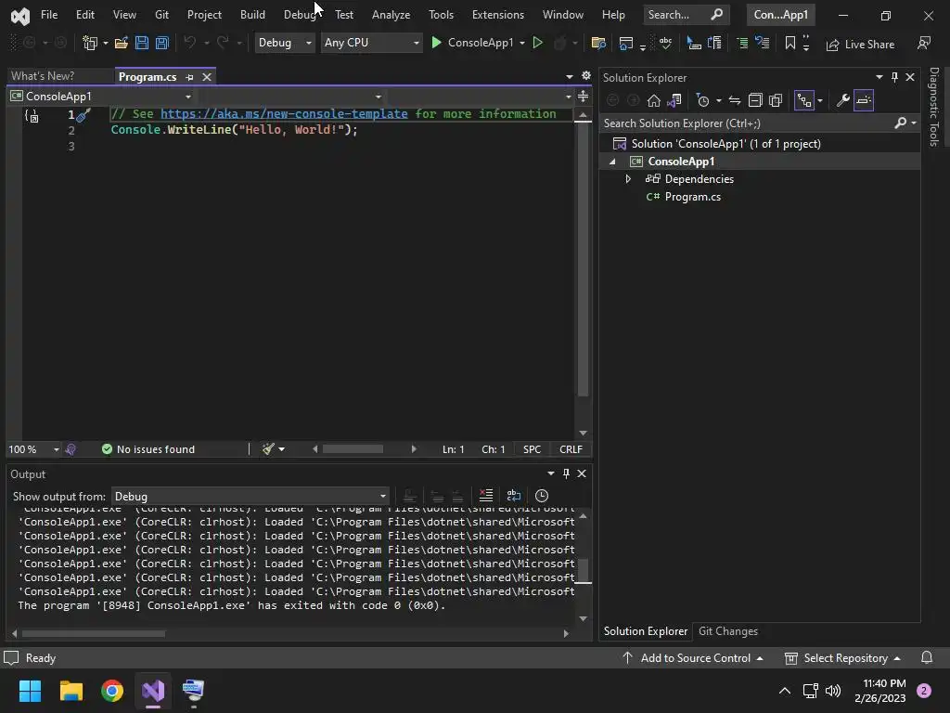This screenshot has width=950, height=713.
Task: Open the ConsoleApp1 project navigation dropdown
Action: pyautogui.click(x=101, y=97)
